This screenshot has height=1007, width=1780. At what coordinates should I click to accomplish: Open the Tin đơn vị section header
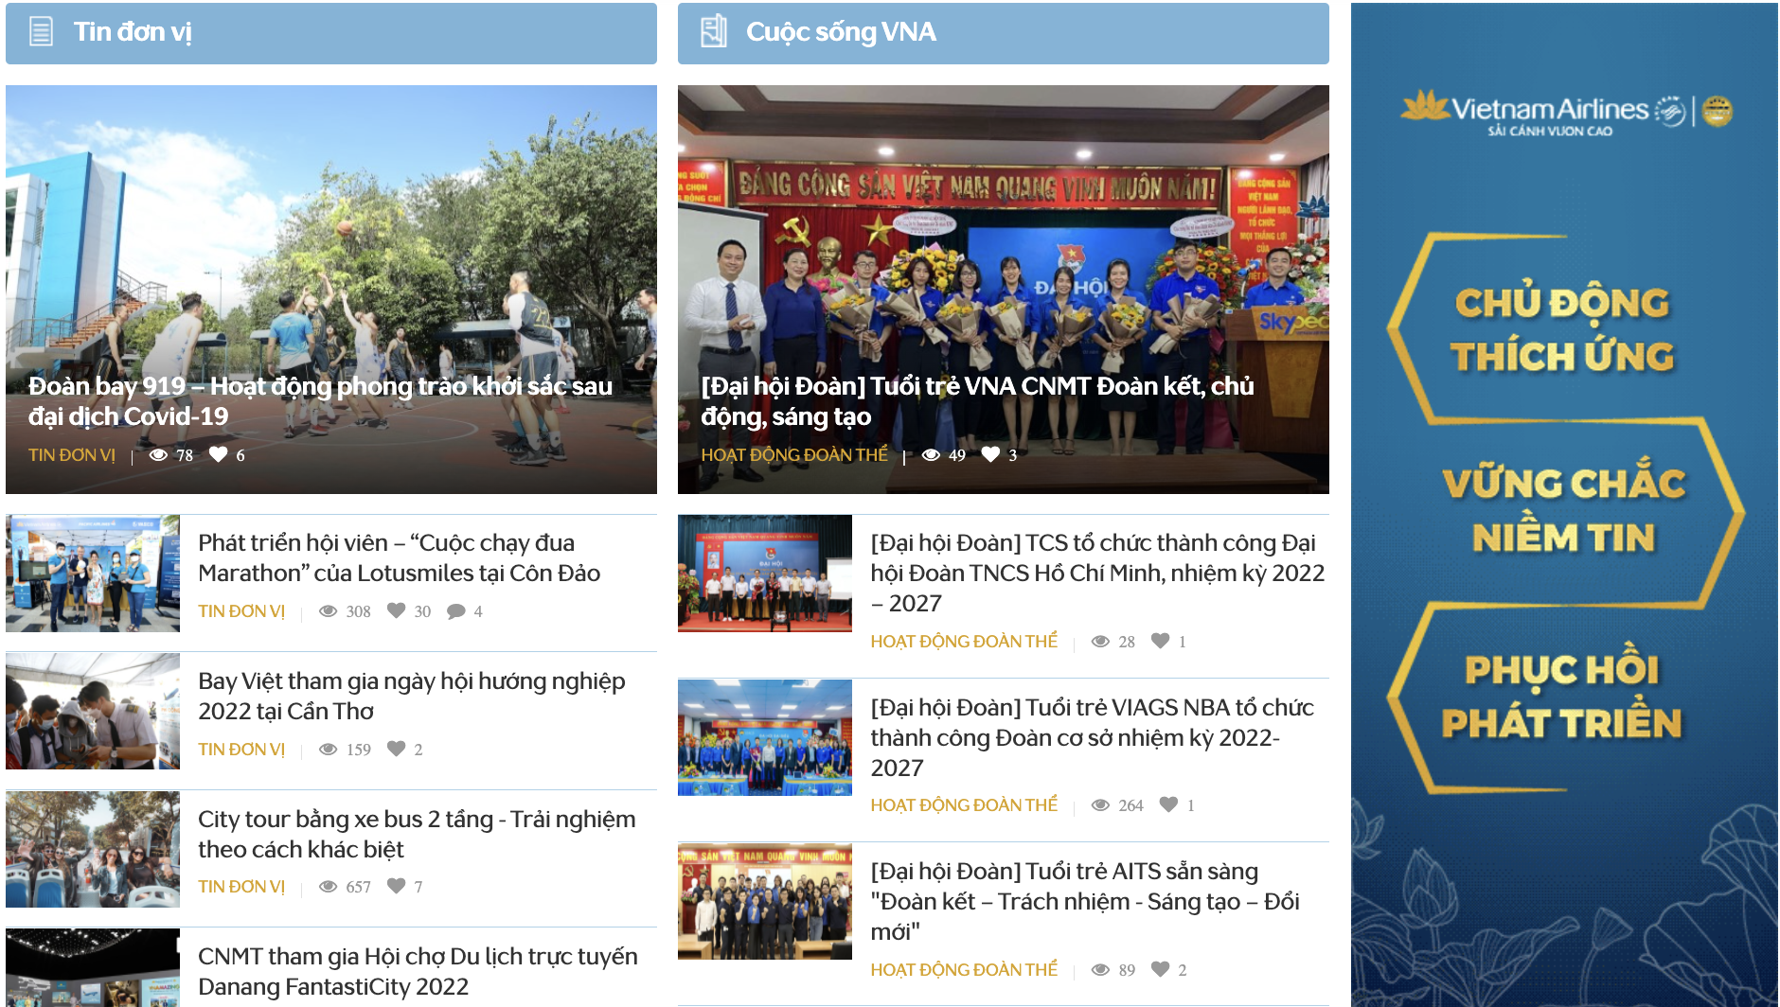[x=133, y=32]
